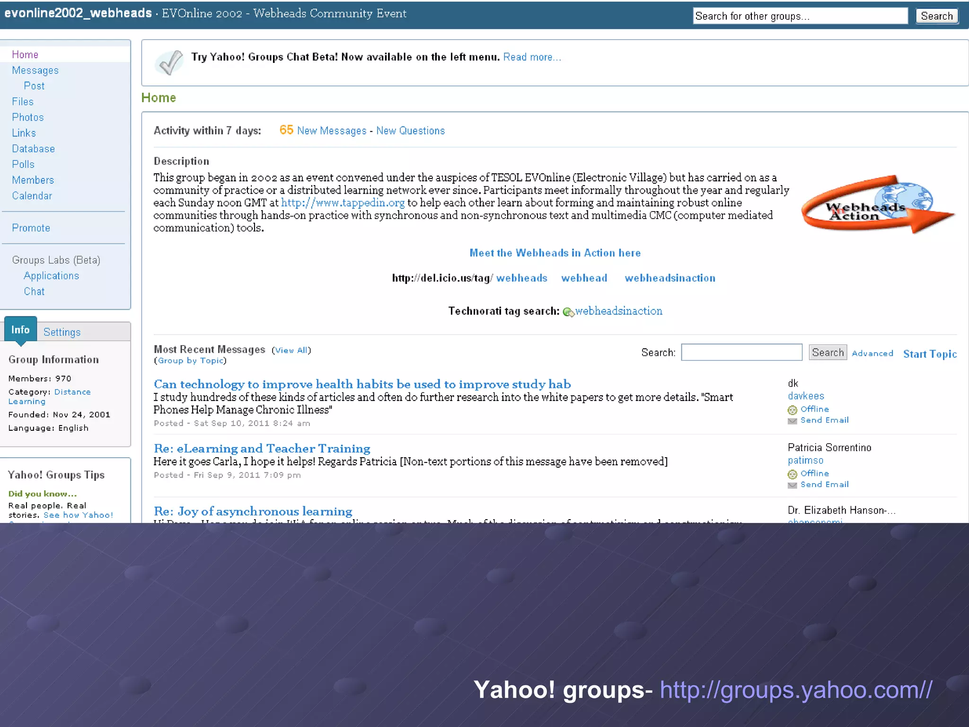Open the tappedin.org link
Image resolution: width=969 pixels, height=727 pixels.
click(x=343, y=203)
